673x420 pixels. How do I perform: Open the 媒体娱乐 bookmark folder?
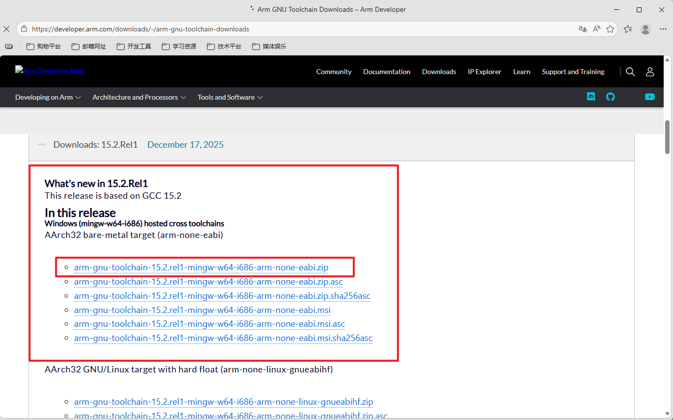point(269,47)
